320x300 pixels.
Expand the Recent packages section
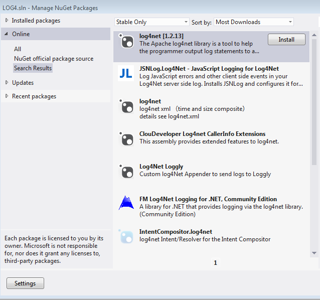7,96
